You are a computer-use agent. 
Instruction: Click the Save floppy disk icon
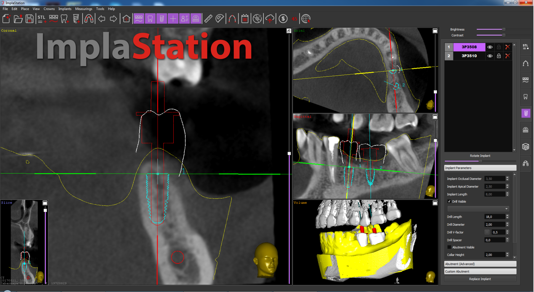(x=29, y=19)
